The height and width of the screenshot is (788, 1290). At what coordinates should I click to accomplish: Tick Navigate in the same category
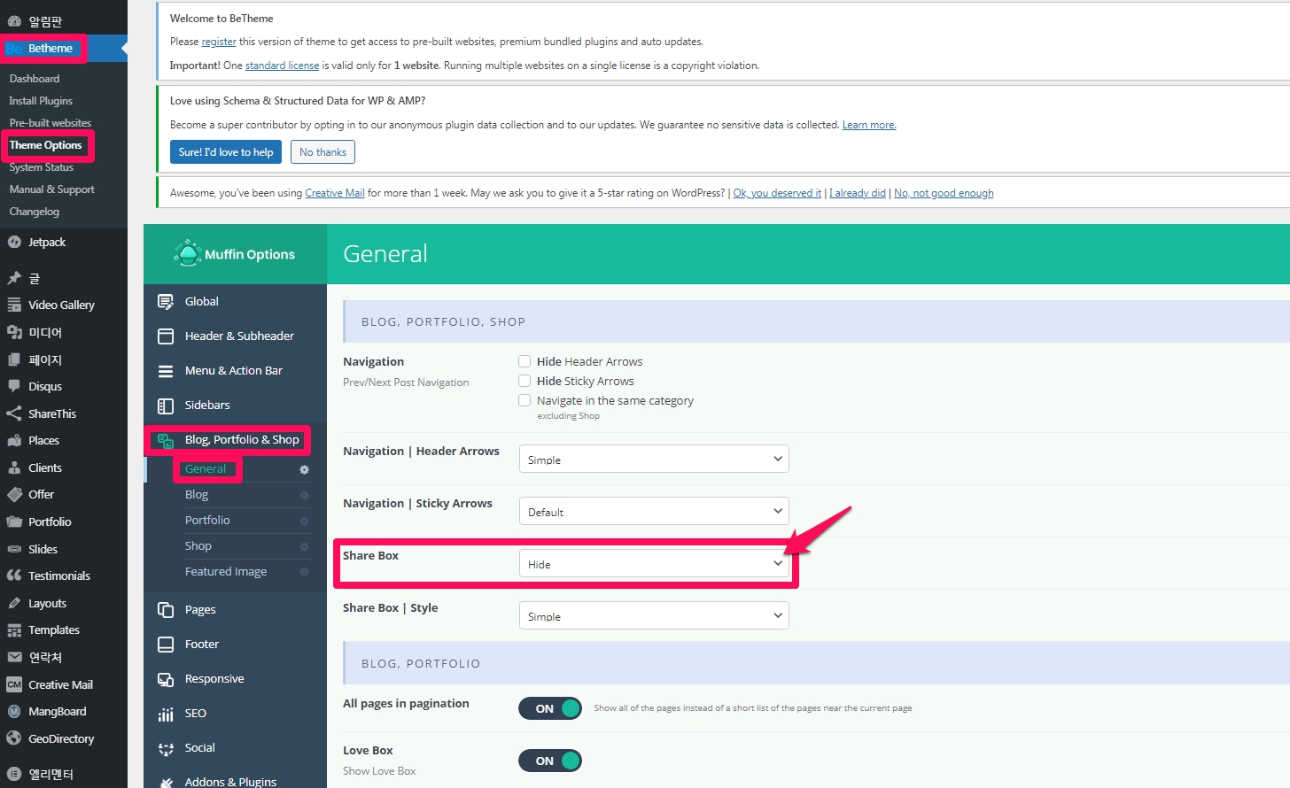pos(525,400)
